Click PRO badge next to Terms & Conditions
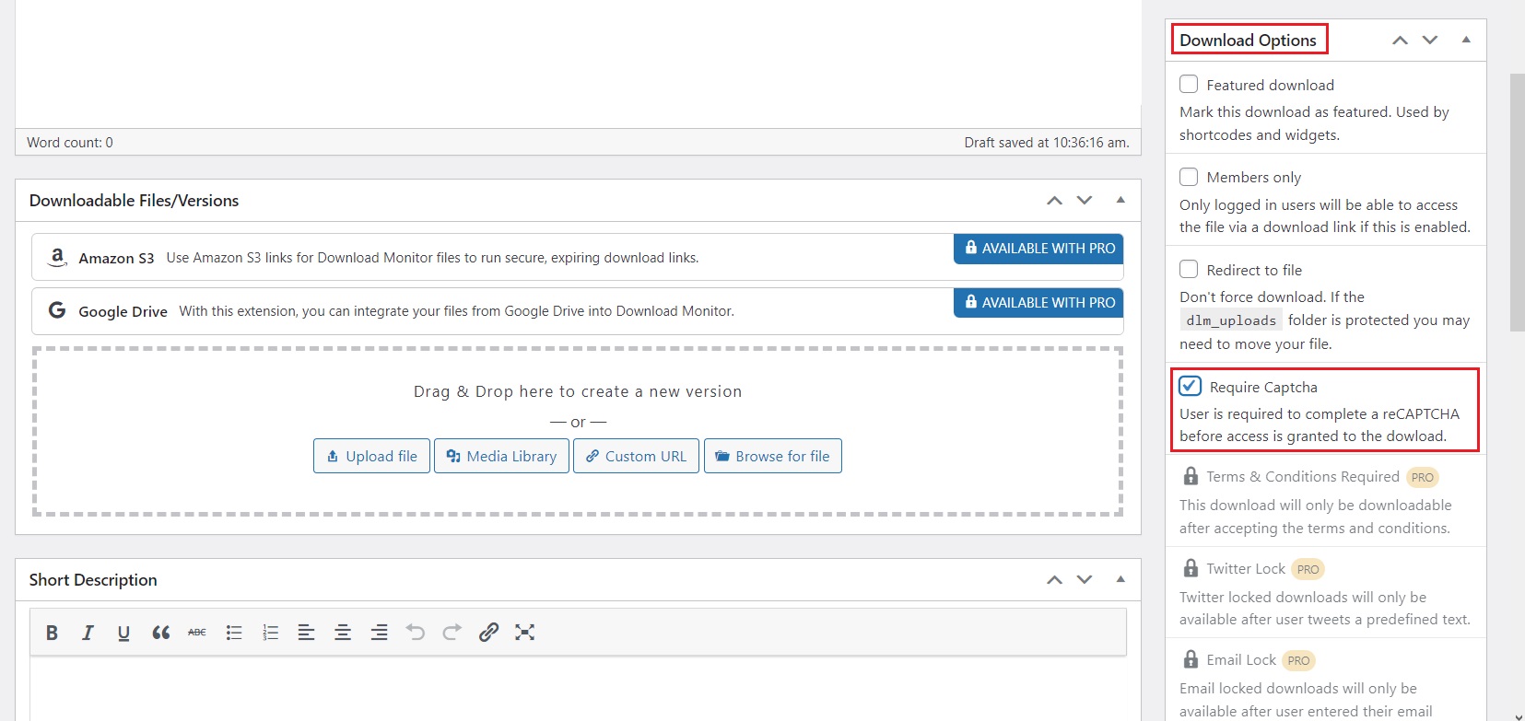This screenshot has height=721, width=1525. [1422, 477]
